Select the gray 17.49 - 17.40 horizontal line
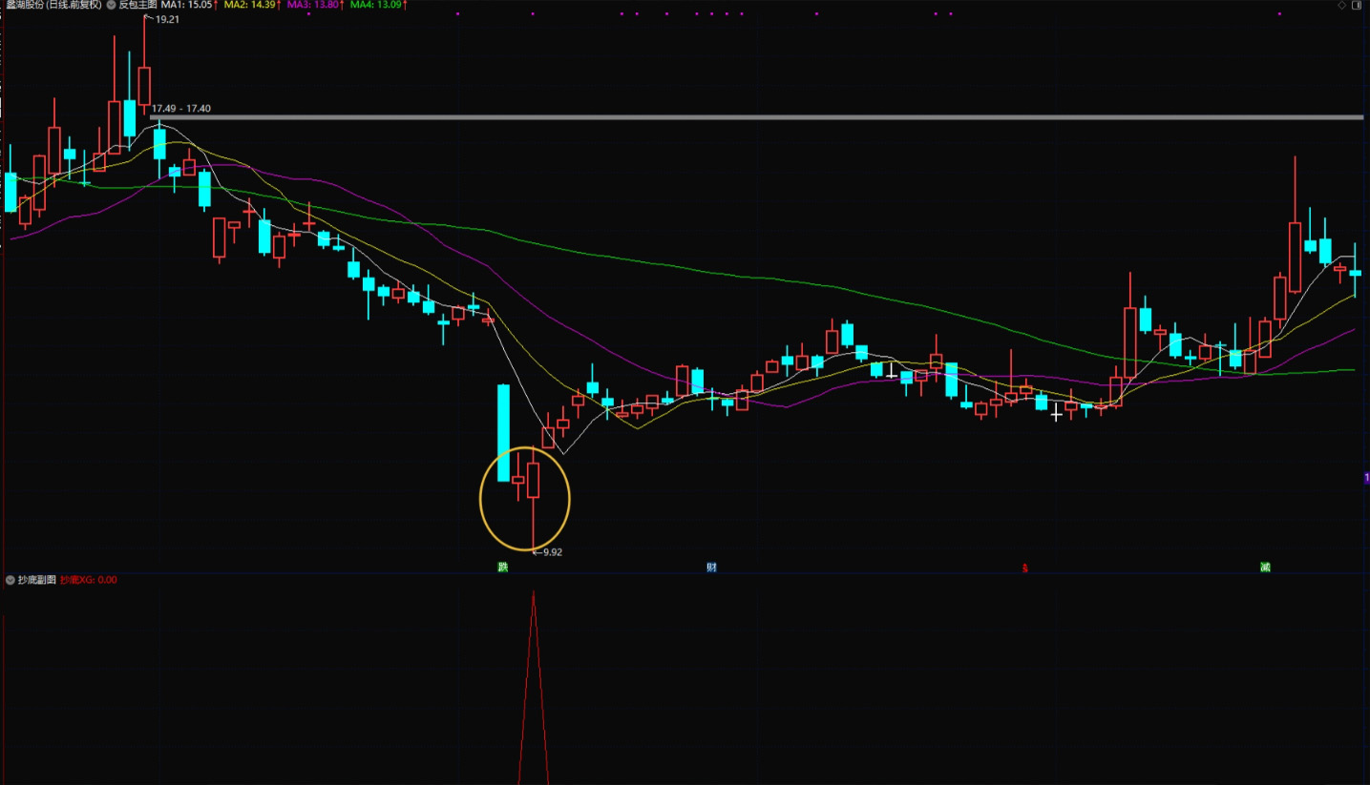The height and width of the screenshot is (785, 1370). (764, 117)
